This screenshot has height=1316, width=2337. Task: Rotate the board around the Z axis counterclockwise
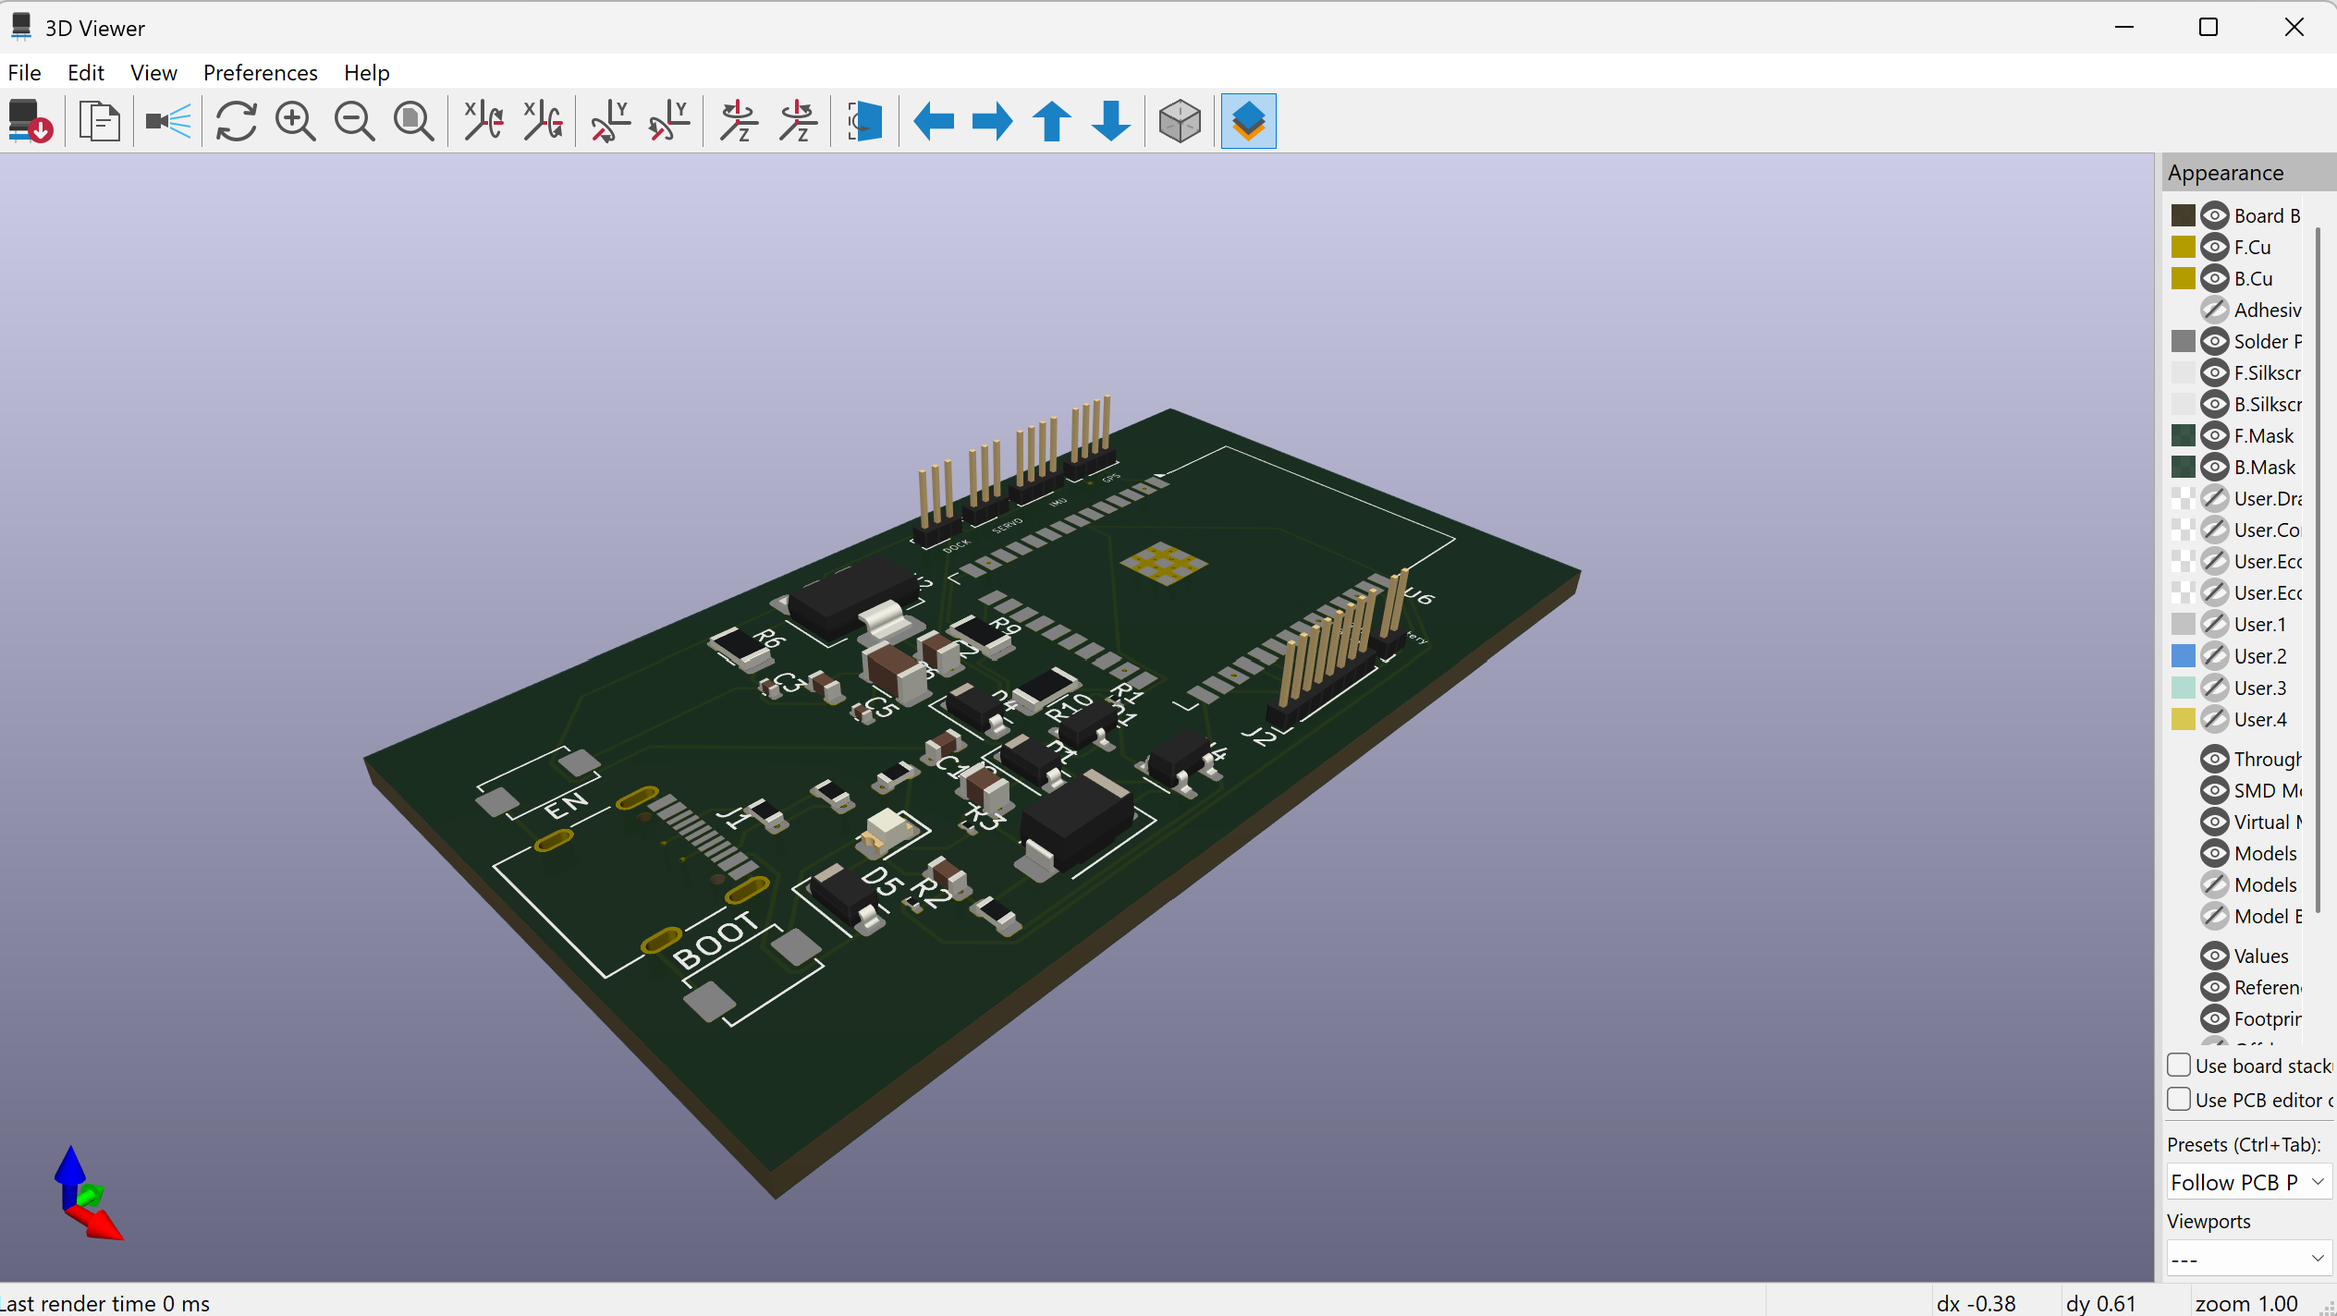tap(797, 121)
